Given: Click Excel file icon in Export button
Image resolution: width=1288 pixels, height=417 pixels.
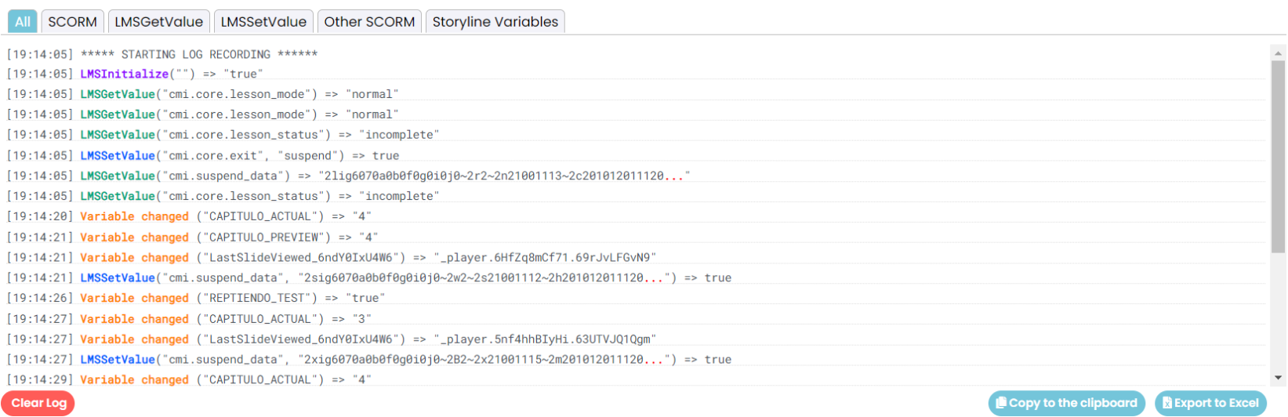Looking at the screenshot, I should tap(1167, 403).
